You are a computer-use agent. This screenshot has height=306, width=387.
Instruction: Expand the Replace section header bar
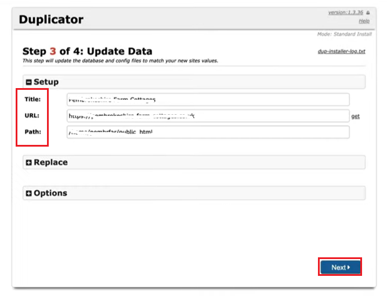tap(194, 162)
